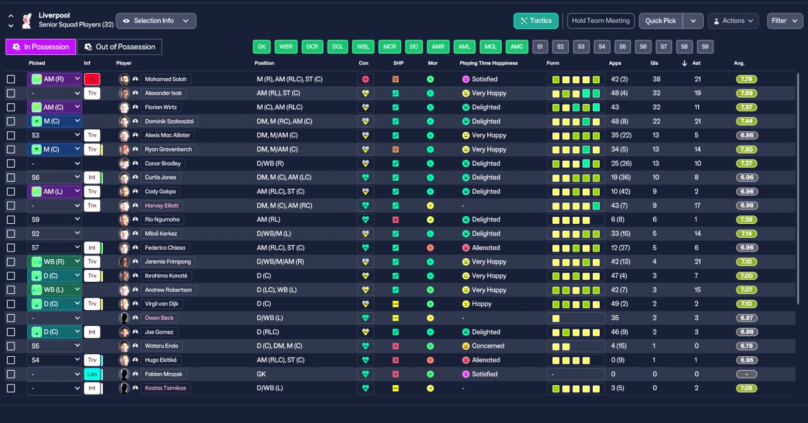Screen dimensions: 808x423
Task: Open Wataru Endo's S5 picked dropdown
Action: (55, 346)
